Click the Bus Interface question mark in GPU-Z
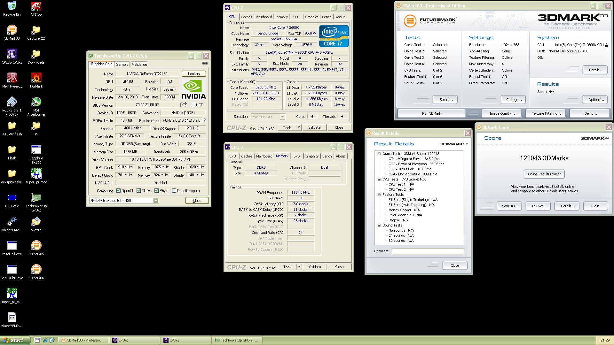The width and height of the screenshot is (614, 345). [x=205, y=120]
